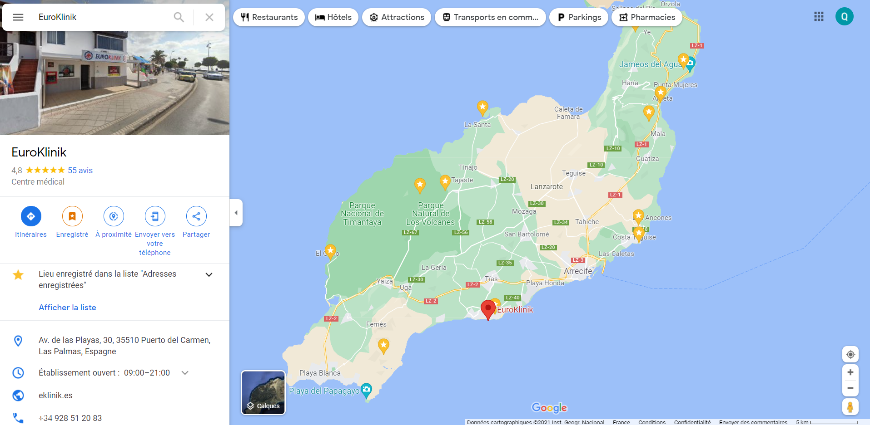Click the star marker near Mala

tap(649, 113)
